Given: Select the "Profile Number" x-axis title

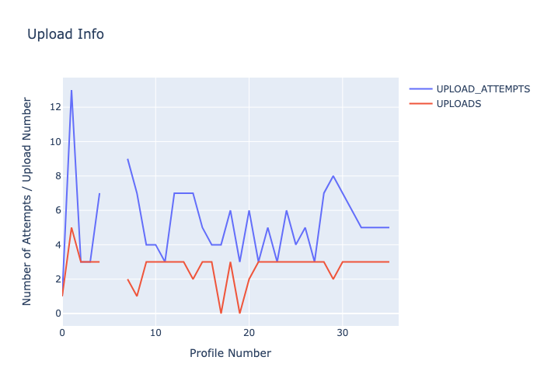Looking at the screenshot, I should tap(230, 353).
